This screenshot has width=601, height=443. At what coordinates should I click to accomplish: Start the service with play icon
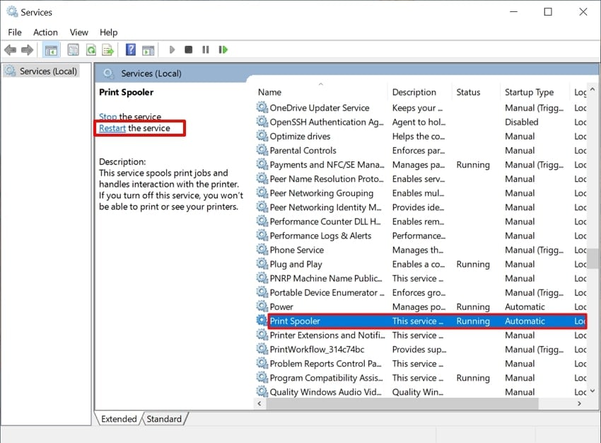[x=172, y=50]
